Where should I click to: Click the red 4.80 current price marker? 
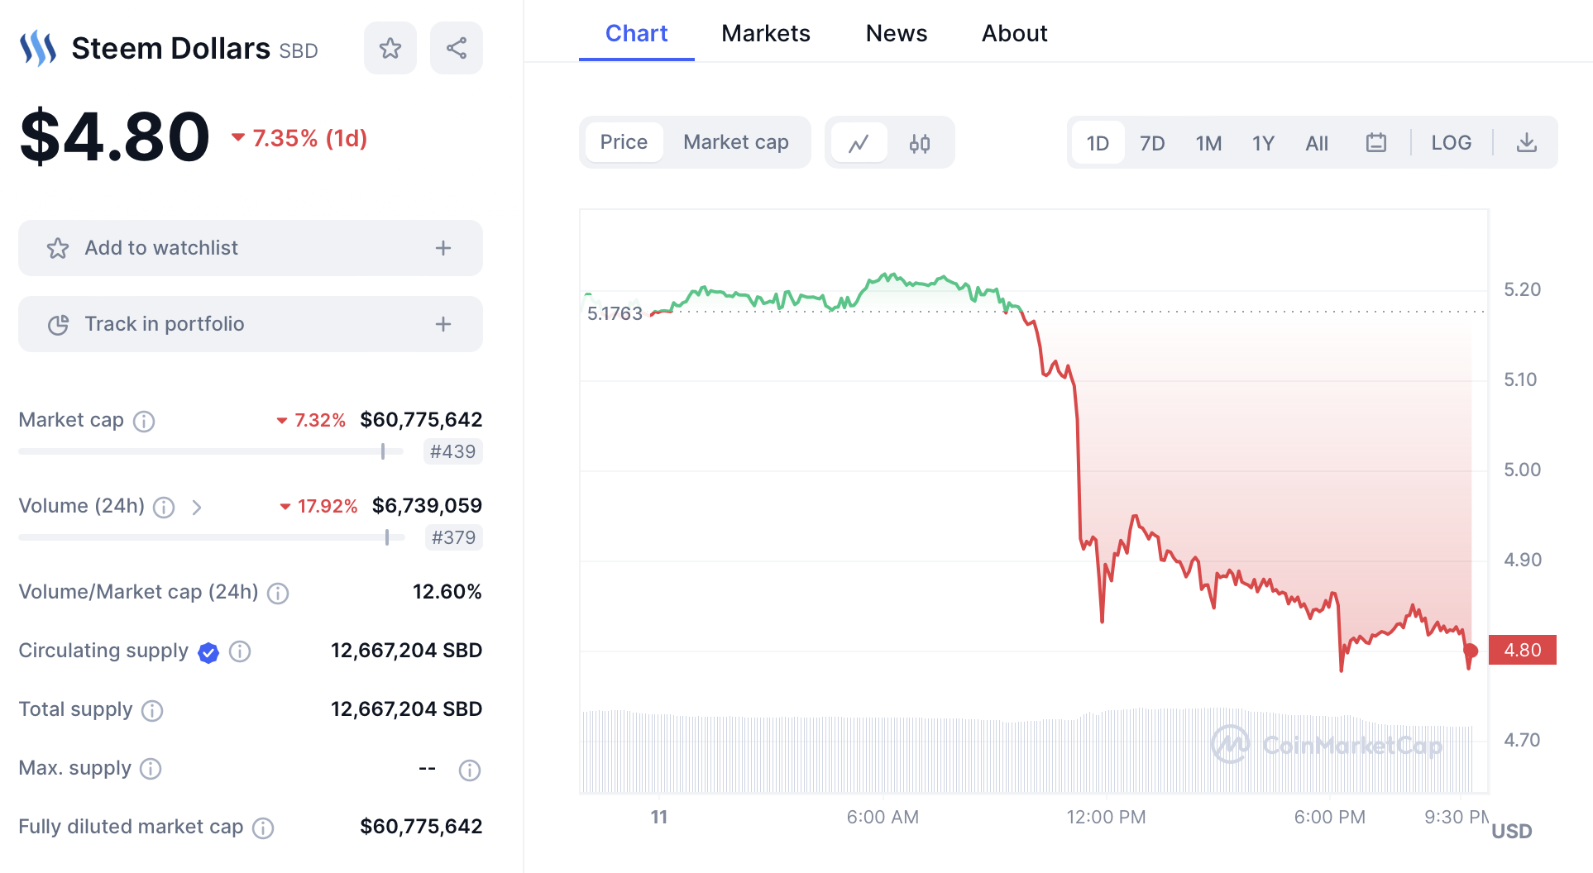click(1522, 650)
